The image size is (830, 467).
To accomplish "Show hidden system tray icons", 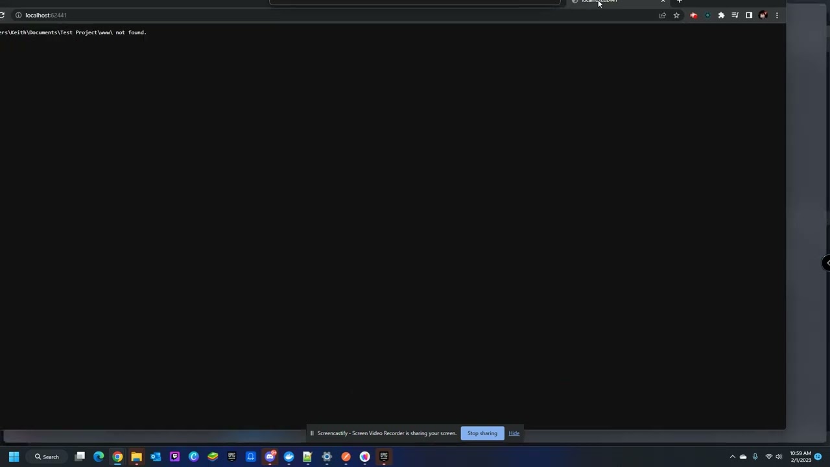I will click(733, 457).
